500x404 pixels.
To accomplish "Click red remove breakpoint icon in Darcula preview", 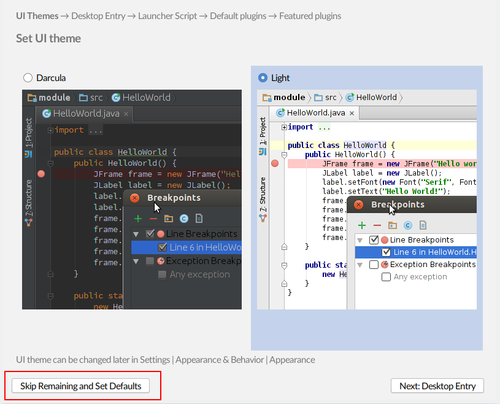I will (153, 219).
